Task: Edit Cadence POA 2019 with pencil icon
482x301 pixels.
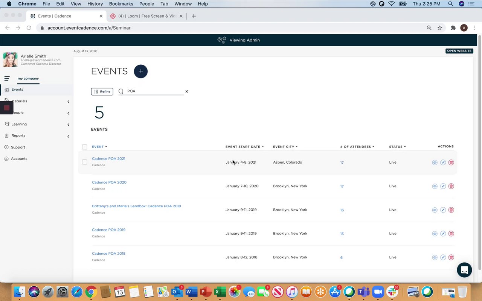Action: click(443, 234)
